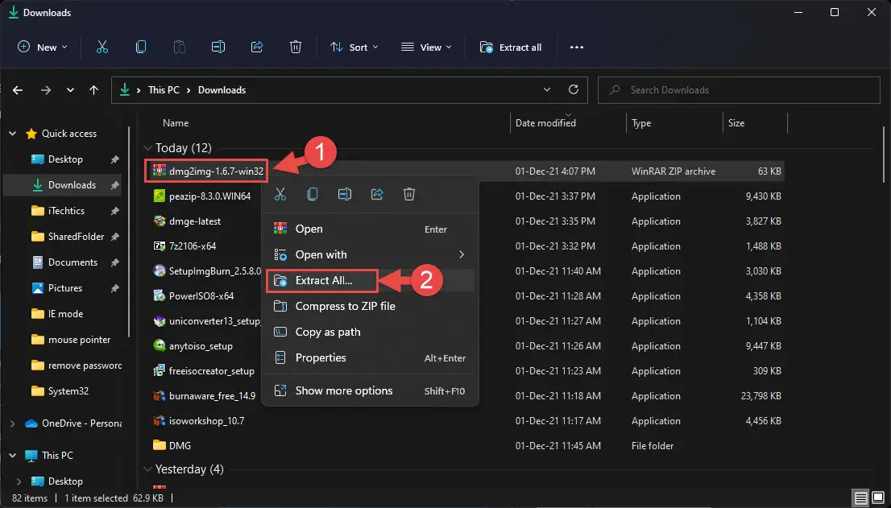Click the isoworkshop_10.7 file icon

(x=160, y=420)
